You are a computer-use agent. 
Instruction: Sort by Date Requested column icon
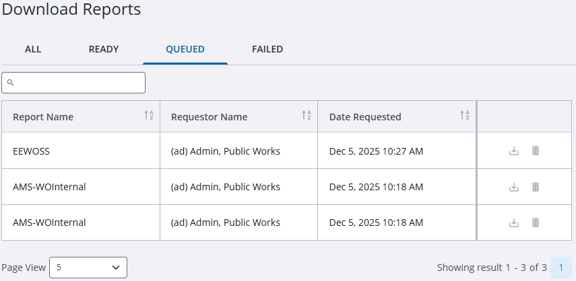pyautogui.click(x=465, y=116)
